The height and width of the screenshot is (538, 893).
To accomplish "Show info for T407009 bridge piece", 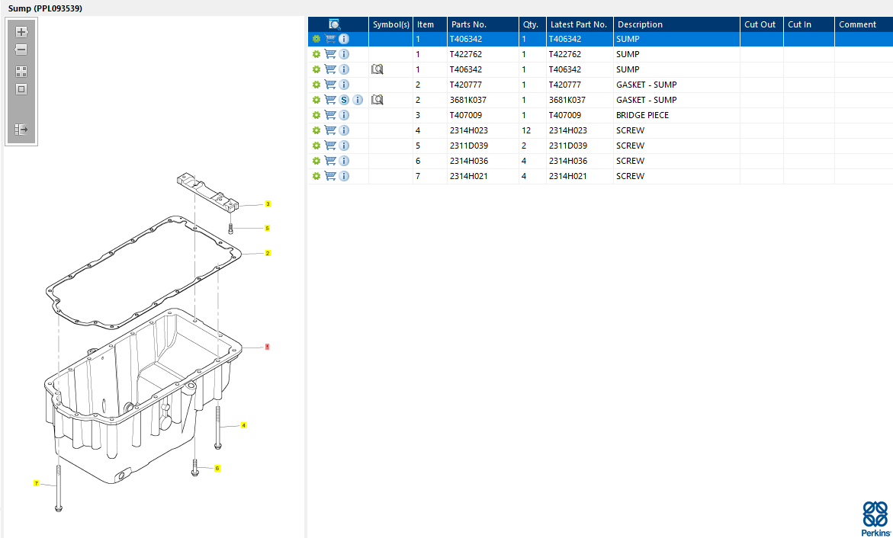I will (344, 115).
